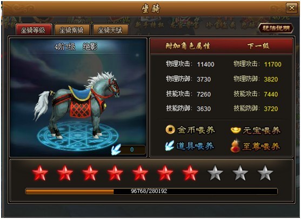Viewport: 301px width, 219px height.
Task: Click the red gourd icon for 至尊喂养
Action: coord(235,146)
